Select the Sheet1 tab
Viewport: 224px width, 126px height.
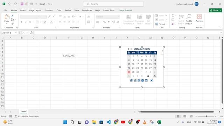coord(23,111)
